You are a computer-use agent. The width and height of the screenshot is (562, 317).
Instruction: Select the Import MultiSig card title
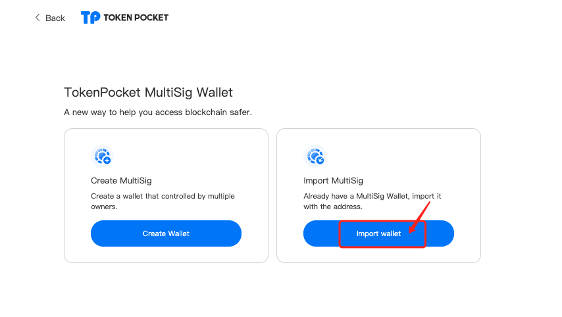[333, 181]
